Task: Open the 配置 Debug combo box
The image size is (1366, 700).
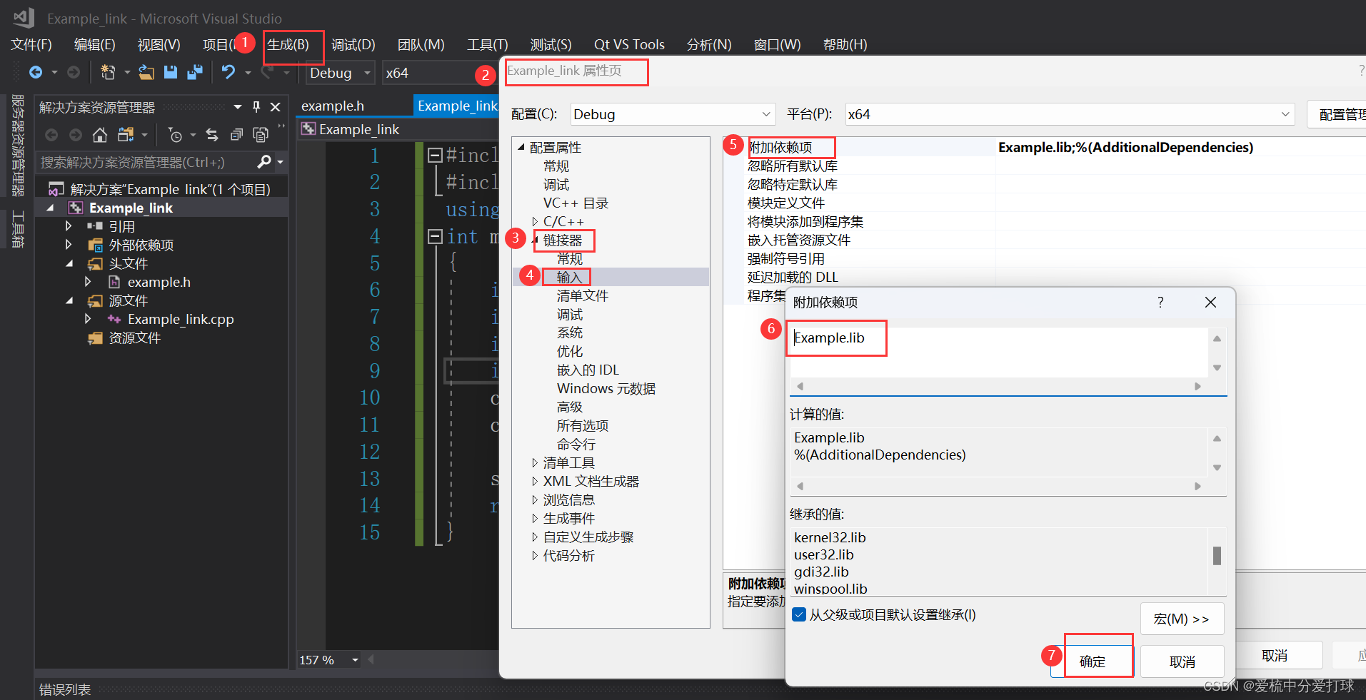Action: tap(673, 114)
